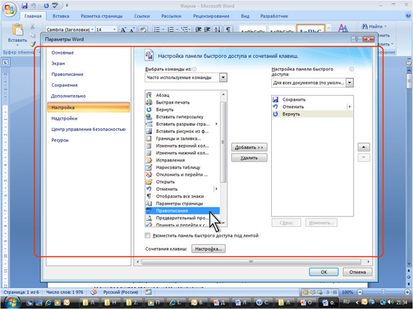Click the show paragraph marks ¶ ribbon icon

pos(228,29)
